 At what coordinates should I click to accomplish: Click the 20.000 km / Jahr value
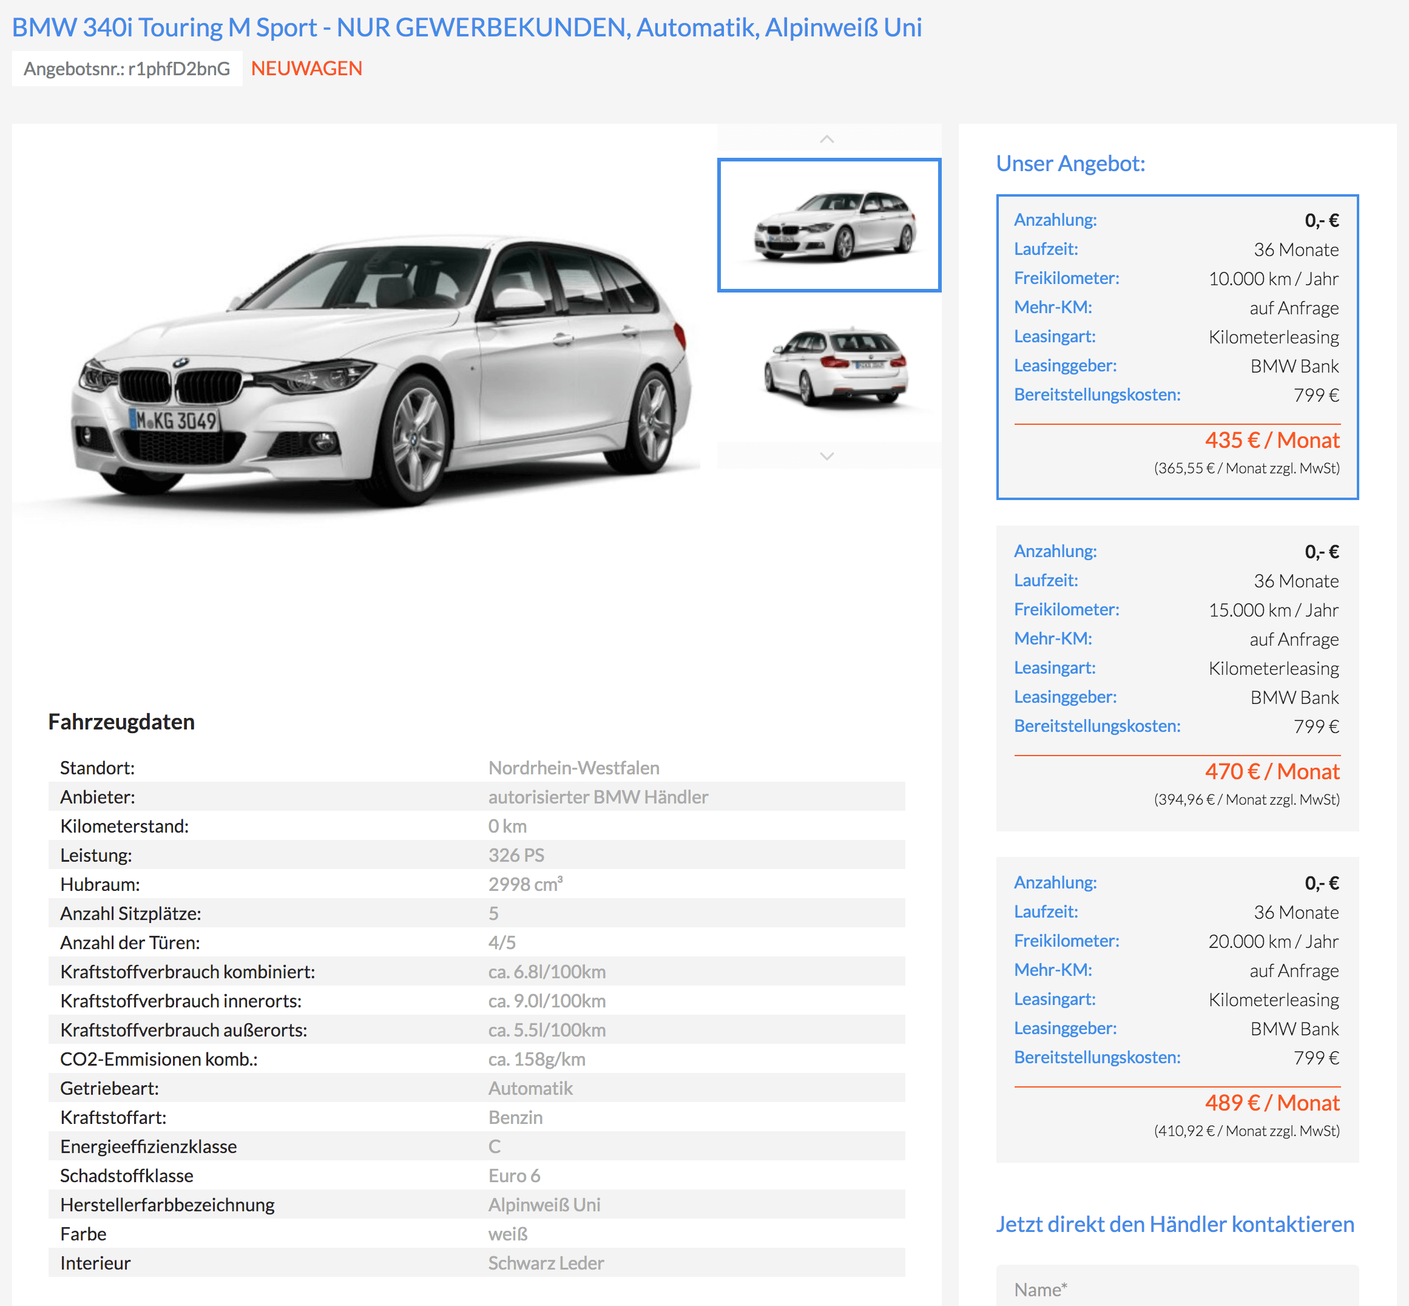coord(1273,941)
